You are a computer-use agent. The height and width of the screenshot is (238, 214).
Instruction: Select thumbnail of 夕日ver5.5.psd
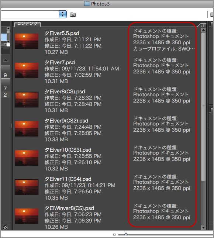pyautogui.click(x=27, y=41)
